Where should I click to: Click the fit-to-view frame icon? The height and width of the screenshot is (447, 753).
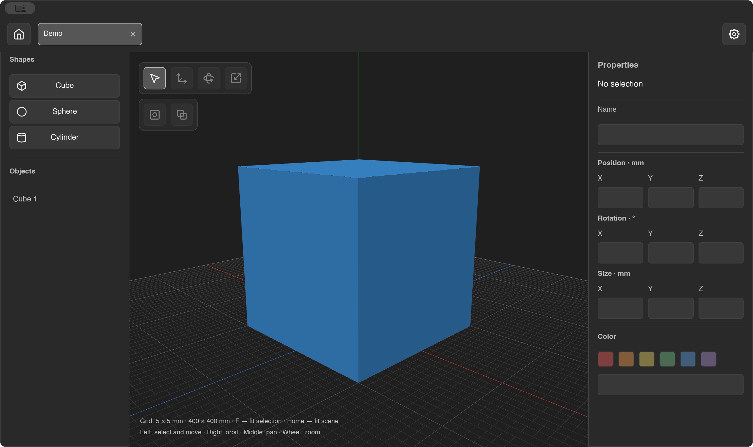pyautogui.click(x=154, y=115)
